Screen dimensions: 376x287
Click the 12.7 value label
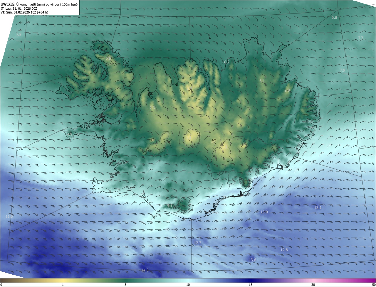tap(198, 243)
